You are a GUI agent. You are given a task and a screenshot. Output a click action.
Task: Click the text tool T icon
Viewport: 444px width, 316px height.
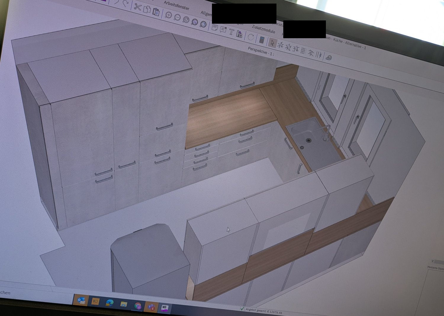231,32
